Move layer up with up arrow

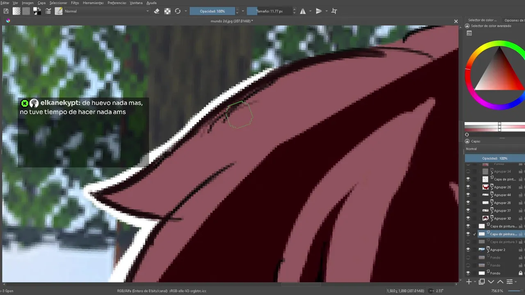point(500,281)
